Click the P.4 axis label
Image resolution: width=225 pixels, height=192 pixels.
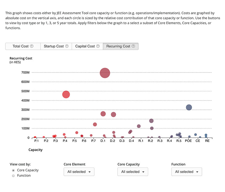(x=65, y=141)
